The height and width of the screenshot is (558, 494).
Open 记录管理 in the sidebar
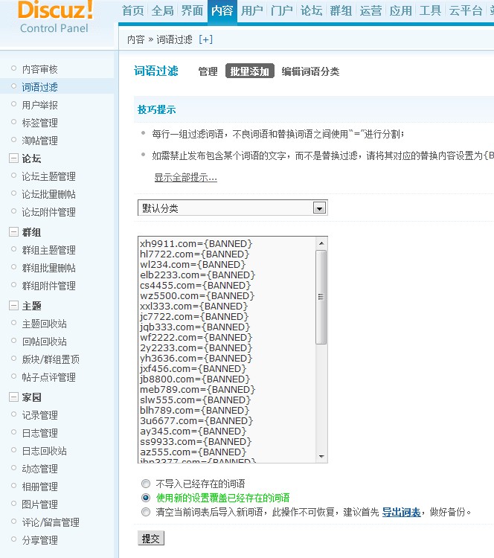[x=40, y=415]
